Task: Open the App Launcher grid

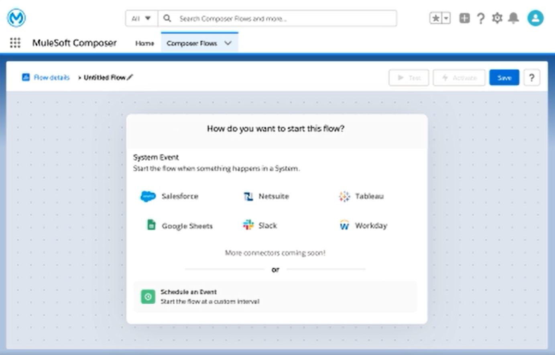Action: click(15, 43)
